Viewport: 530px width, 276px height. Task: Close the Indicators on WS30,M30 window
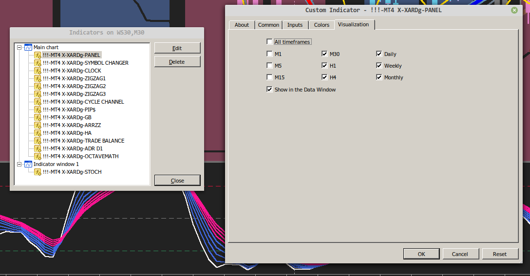tap(177, 181)
